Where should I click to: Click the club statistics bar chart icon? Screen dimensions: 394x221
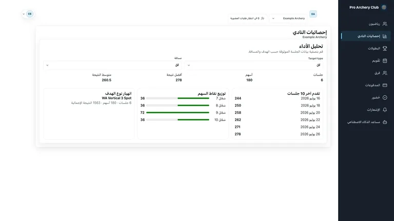pos(385,36)
